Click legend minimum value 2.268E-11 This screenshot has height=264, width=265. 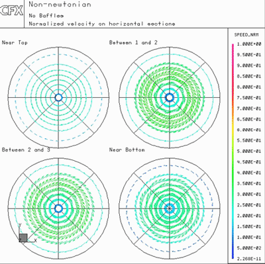(249, 259)
